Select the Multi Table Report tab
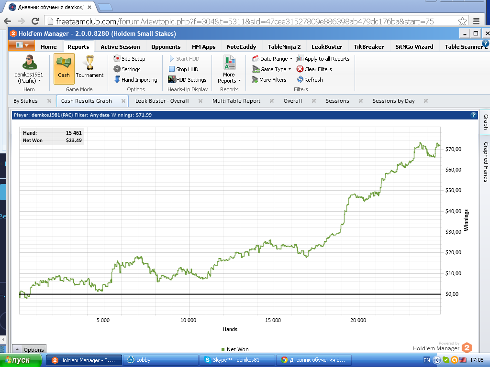This screenshot has height=367, width=490. [236, 101]
